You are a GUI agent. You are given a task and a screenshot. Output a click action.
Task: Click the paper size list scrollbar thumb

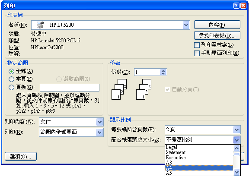(236, 155)
